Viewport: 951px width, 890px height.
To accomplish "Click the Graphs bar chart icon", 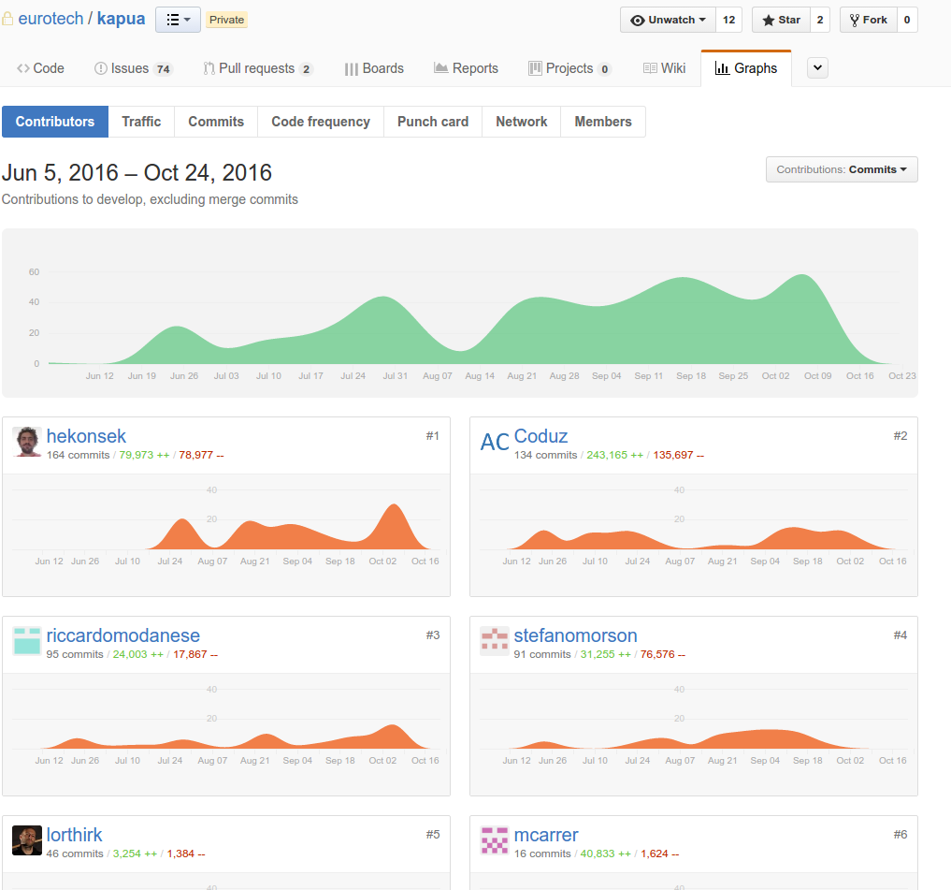I will (722, 68).
